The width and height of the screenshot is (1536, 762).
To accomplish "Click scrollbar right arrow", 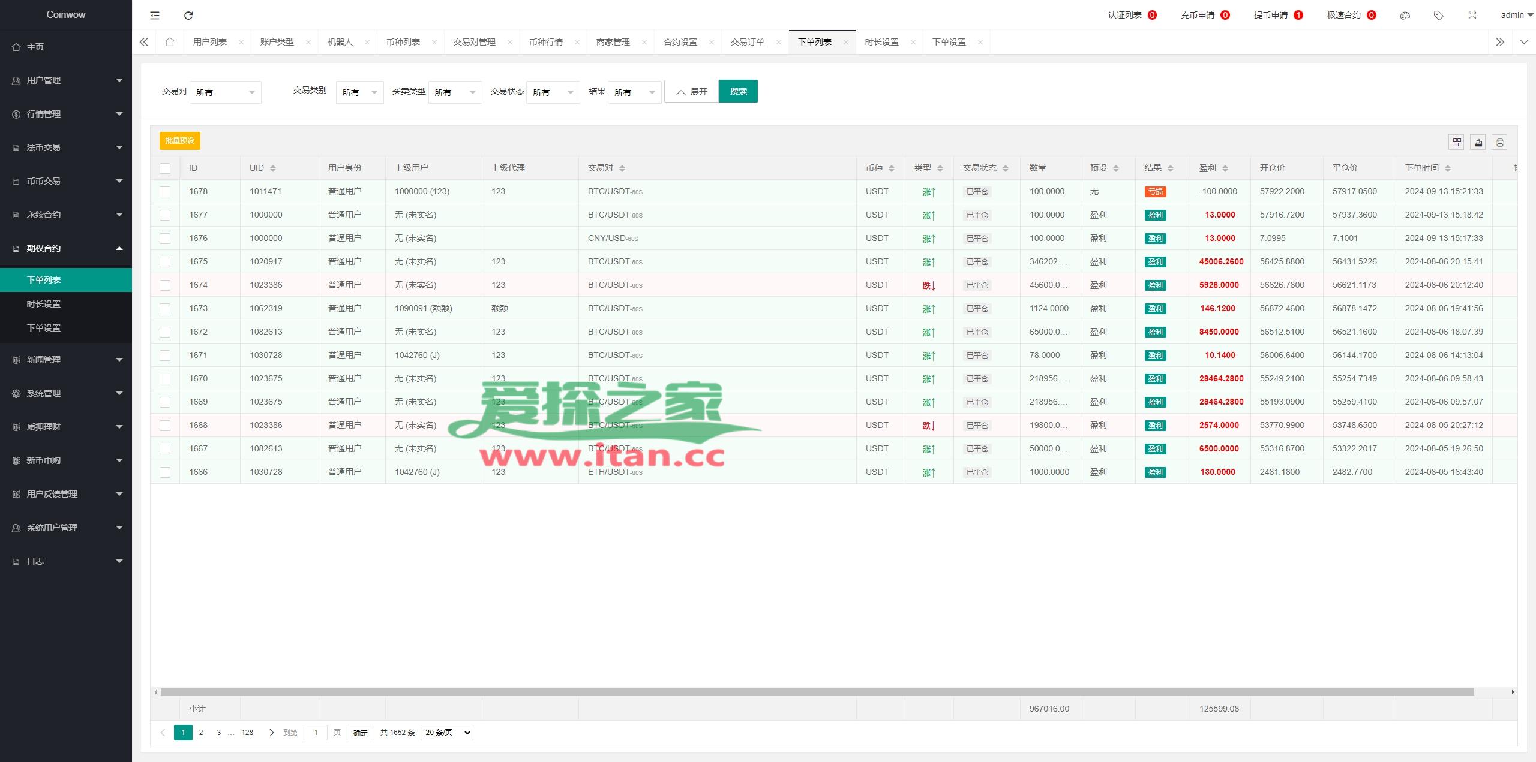I will (1513, 692).
